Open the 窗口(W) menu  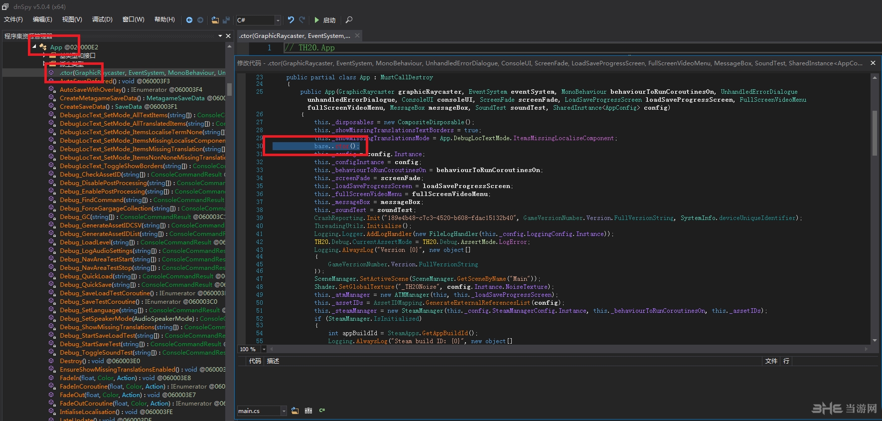(x=133, y=19)
